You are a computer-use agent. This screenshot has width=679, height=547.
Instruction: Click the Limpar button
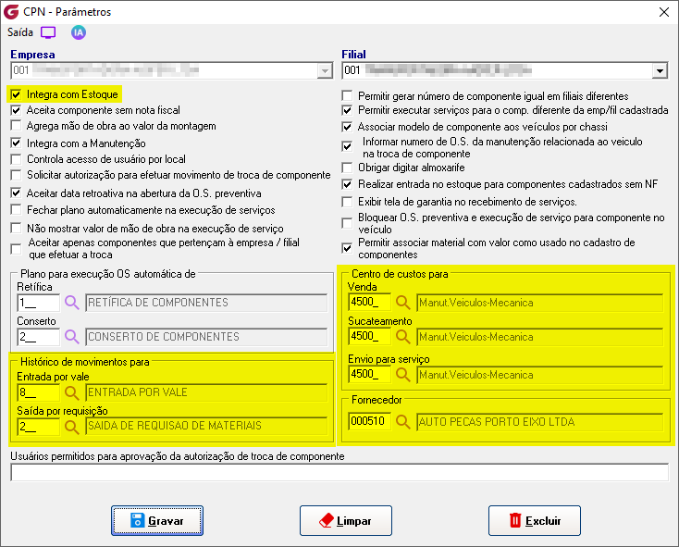point(346,520)
